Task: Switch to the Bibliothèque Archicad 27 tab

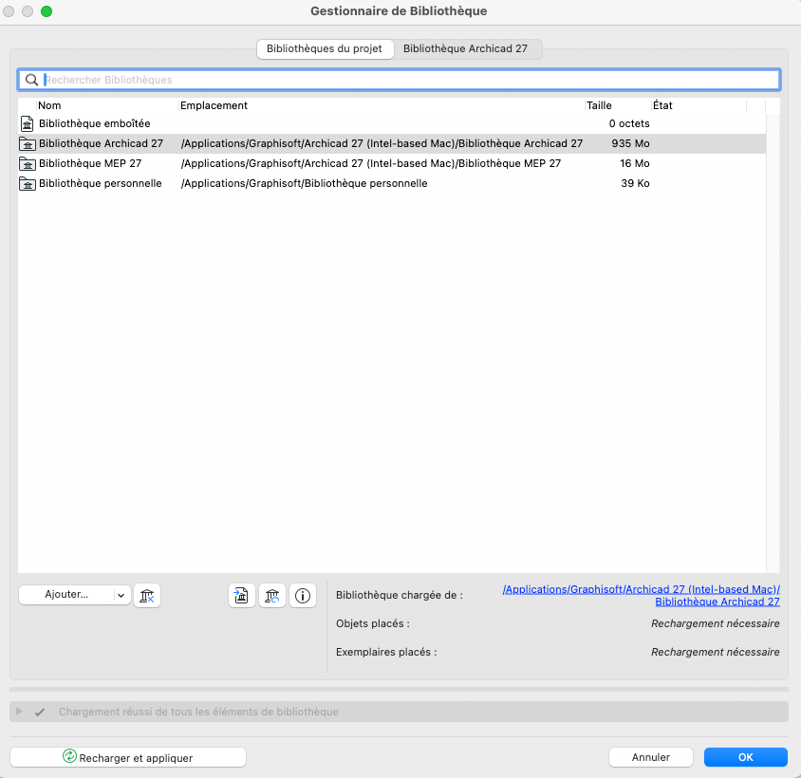Action: [465, 49]
